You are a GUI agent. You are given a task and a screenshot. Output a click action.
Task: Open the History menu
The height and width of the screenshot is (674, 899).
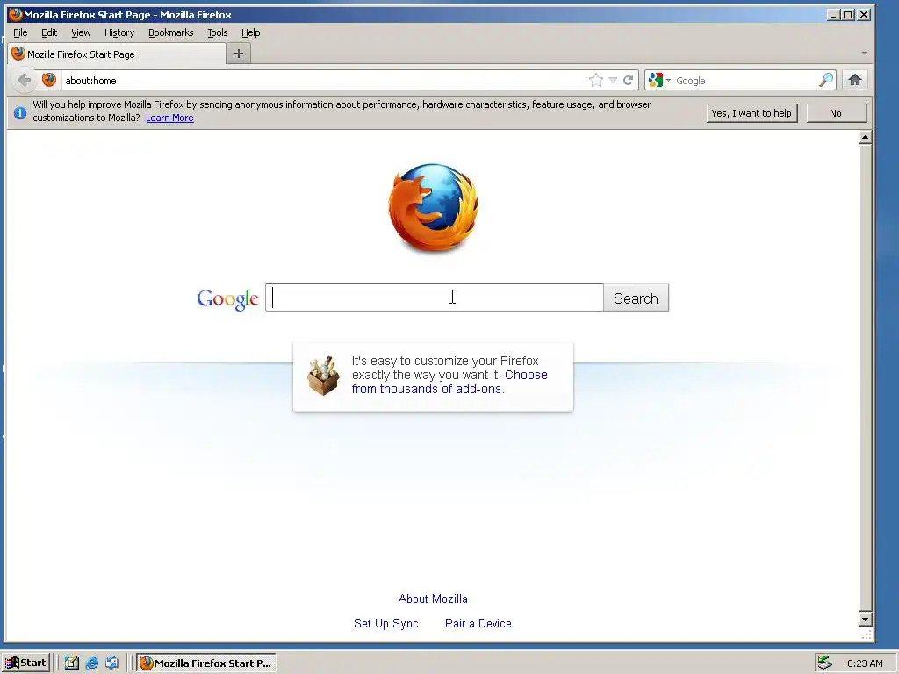119,32
